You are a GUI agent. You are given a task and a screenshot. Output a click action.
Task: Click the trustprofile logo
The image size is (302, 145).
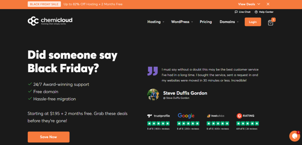(x=158, y=116)
